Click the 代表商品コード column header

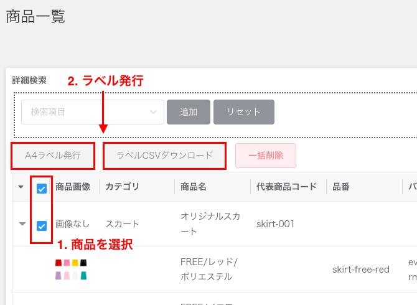(287, 187)
